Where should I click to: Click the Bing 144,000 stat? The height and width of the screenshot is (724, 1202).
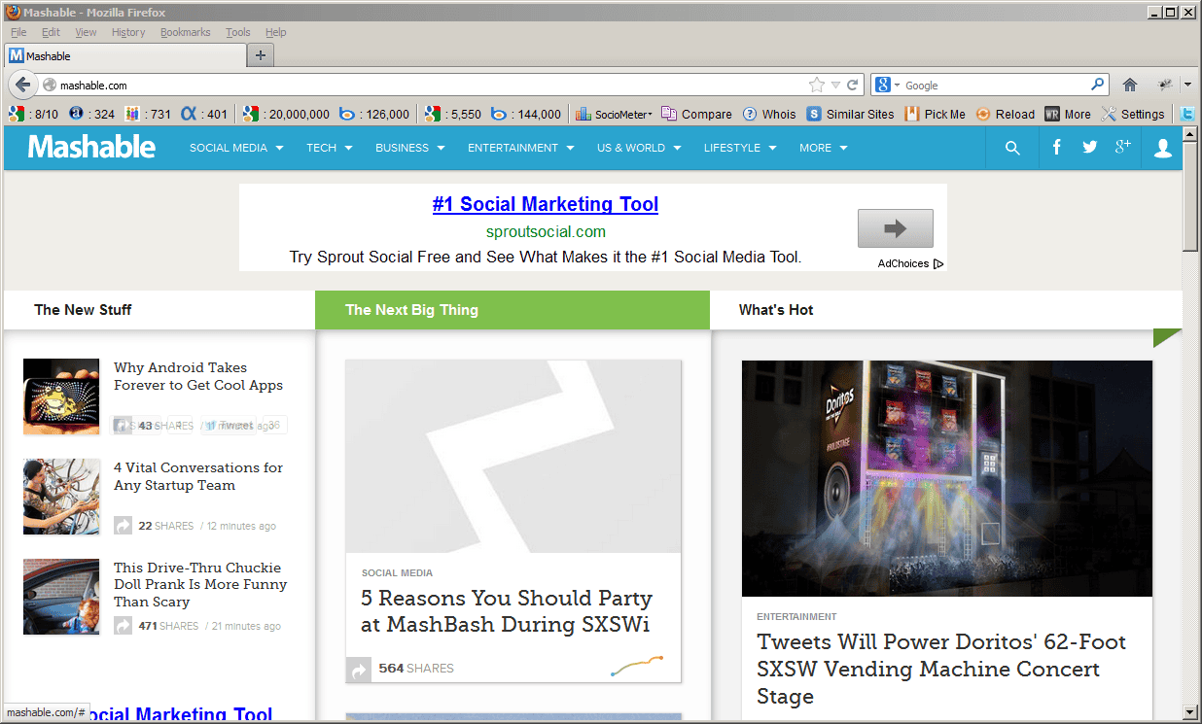pyautogui.click(x=525, y=114)
